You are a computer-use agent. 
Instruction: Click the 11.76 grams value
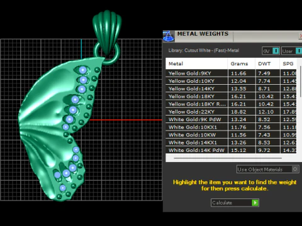point(238,127)
